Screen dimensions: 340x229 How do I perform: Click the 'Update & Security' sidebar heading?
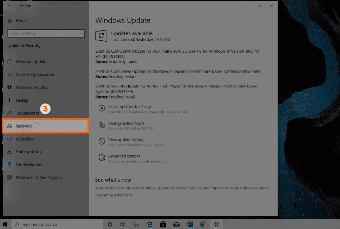click(24, 46)
